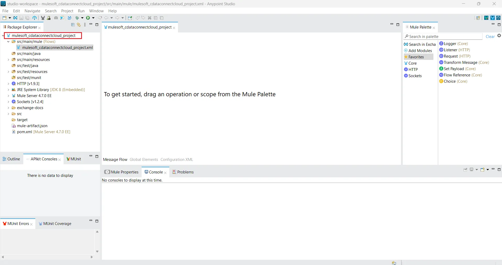Pin the Console using the pin icon
This screenshot has height=265, width=502.
[465, 170]
